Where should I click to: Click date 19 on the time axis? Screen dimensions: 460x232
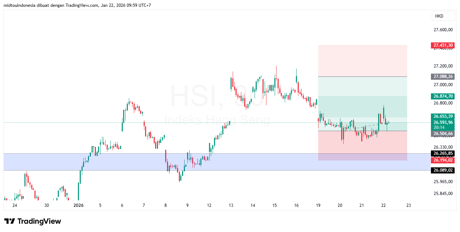coord(318,205)
